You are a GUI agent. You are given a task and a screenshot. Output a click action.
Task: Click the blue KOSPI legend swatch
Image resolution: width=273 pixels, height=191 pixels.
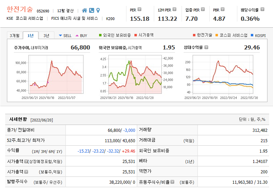click(252, 35)
